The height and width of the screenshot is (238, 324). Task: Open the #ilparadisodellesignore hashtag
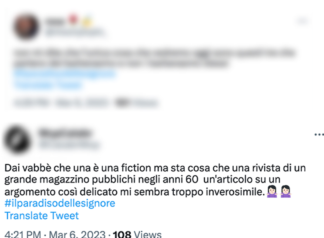tap(60, 203)
